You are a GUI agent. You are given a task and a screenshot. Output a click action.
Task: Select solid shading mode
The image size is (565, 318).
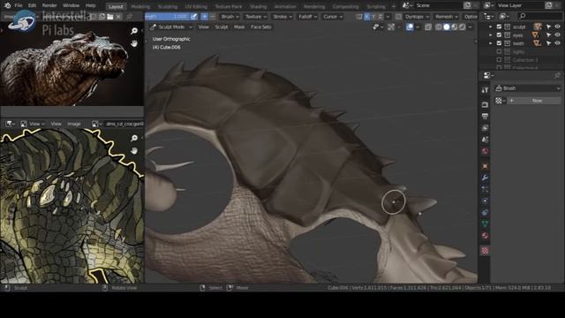[447, 27]
